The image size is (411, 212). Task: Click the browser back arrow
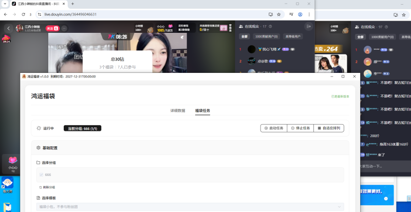5,14
